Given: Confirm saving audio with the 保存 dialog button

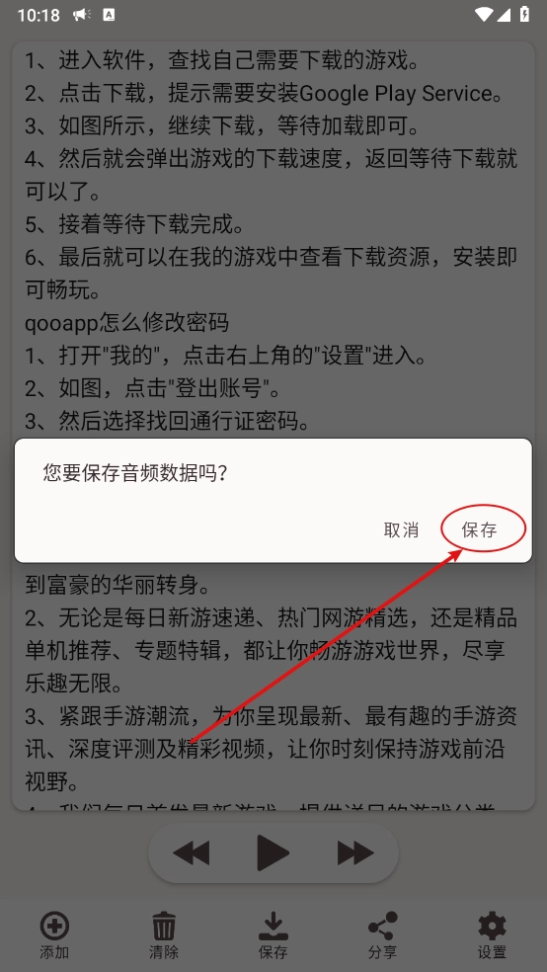Looking at the screenshot, I should (479, 530).
